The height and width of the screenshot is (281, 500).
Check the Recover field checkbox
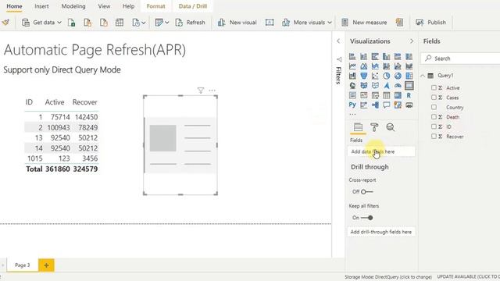[434, 137]
